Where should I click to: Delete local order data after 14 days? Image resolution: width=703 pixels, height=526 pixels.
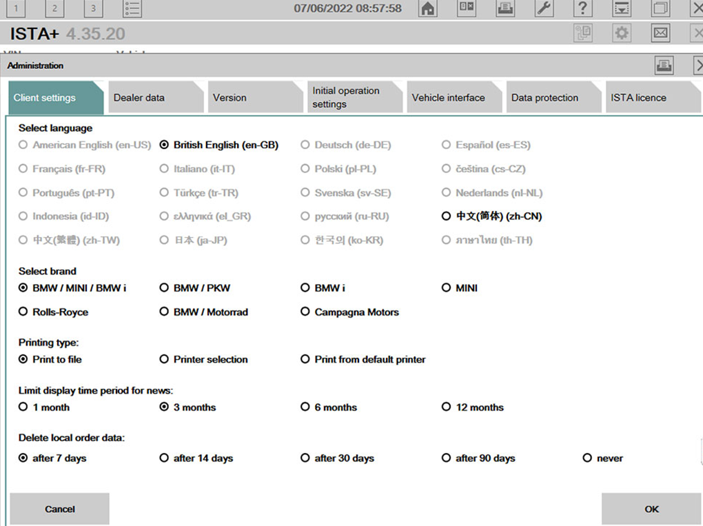pos(196,458)
